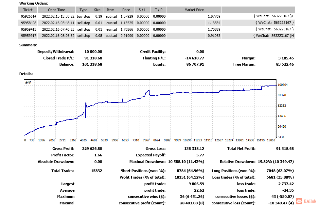Image resolution: width=319 pixels, height=206 pixels.
Task: Select ticket number 95959413
Action: coord(29,29)
